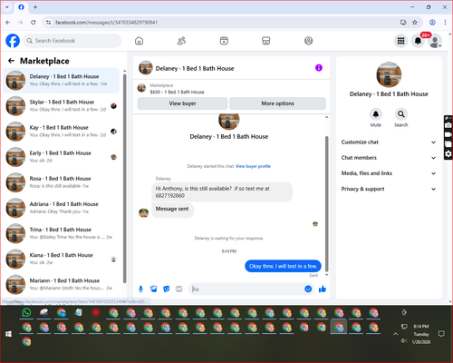Click the Okay thnx message bubble
The image size is (453, 363).
[x=283, y=266]
